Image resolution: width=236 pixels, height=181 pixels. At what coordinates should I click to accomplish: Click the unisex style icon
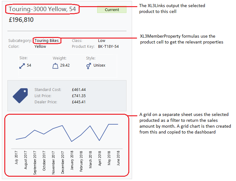pos(89,66)
